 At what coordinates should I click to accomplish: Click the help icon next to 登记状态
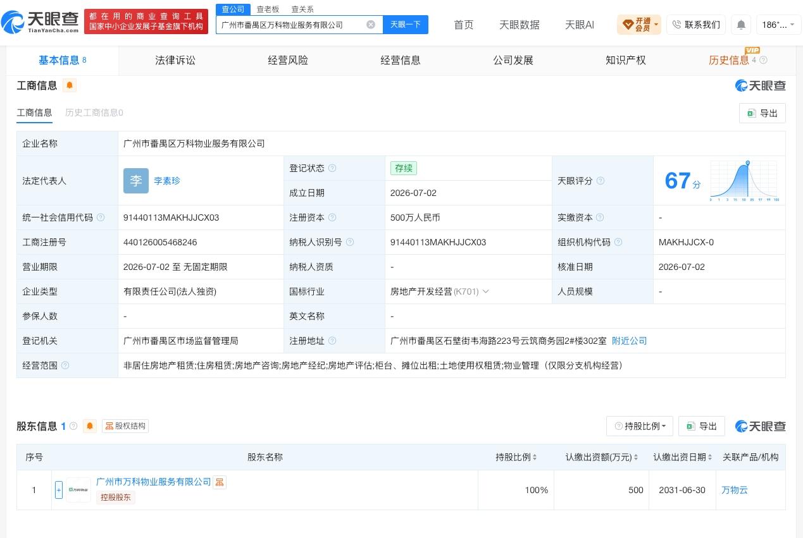[332, 168]
